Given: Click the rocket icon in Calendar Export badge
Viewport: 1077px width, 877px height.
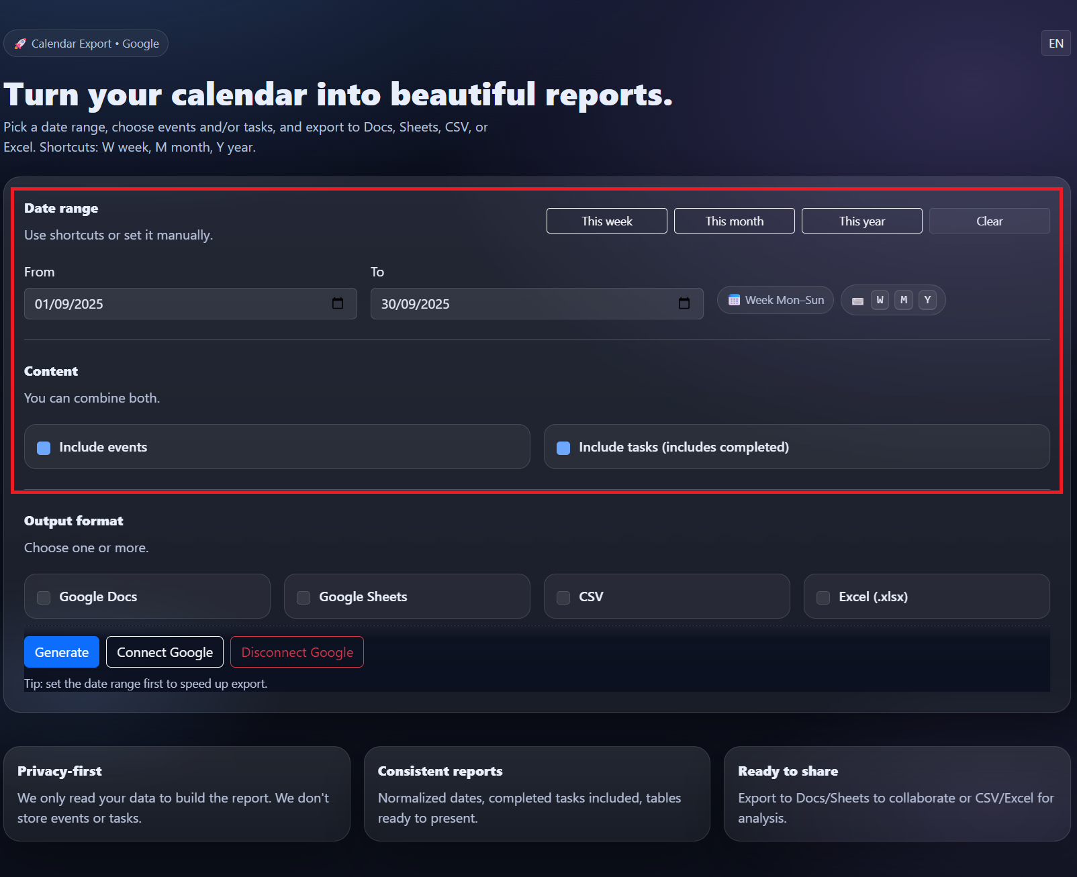Looking at the screenshot, I should 20,44.
